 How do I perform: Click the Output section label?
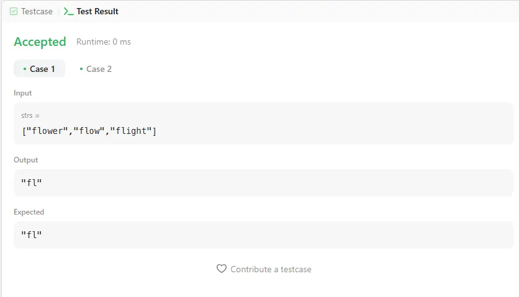click(26, 160)
